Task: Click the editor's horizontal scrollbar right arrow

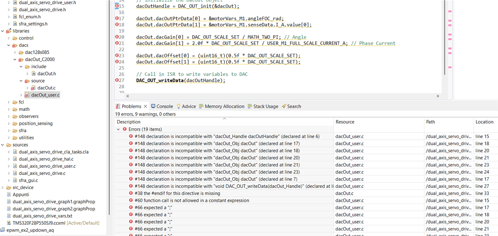Action: click(438, 97)
